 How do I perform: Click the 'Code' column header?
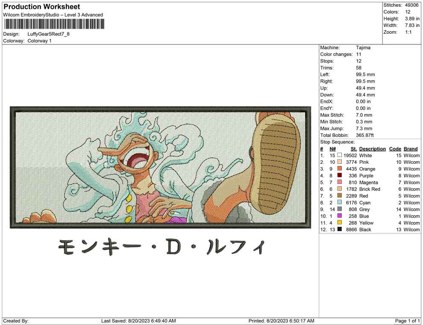(395, 149)
